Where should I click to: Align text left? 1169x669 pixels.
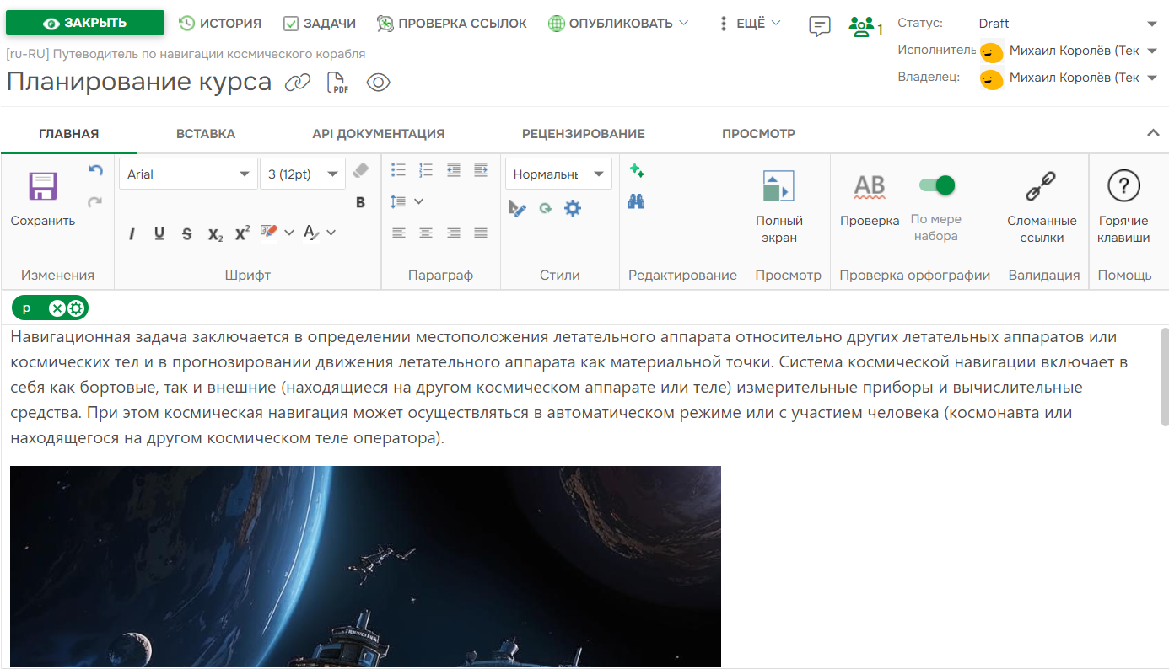[x=399, y=233]
